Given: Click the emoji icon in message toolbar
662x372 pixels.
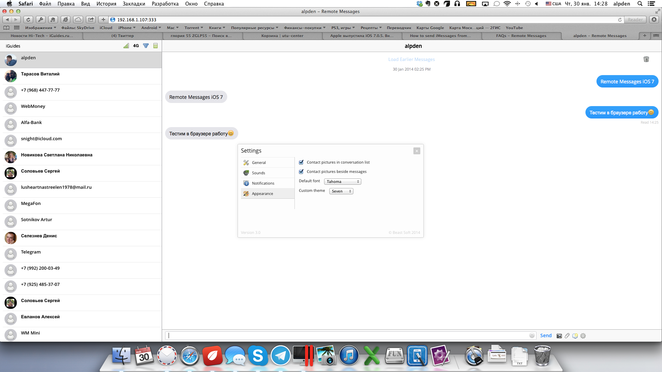Looking at the screenshot, I should (532, 336).
